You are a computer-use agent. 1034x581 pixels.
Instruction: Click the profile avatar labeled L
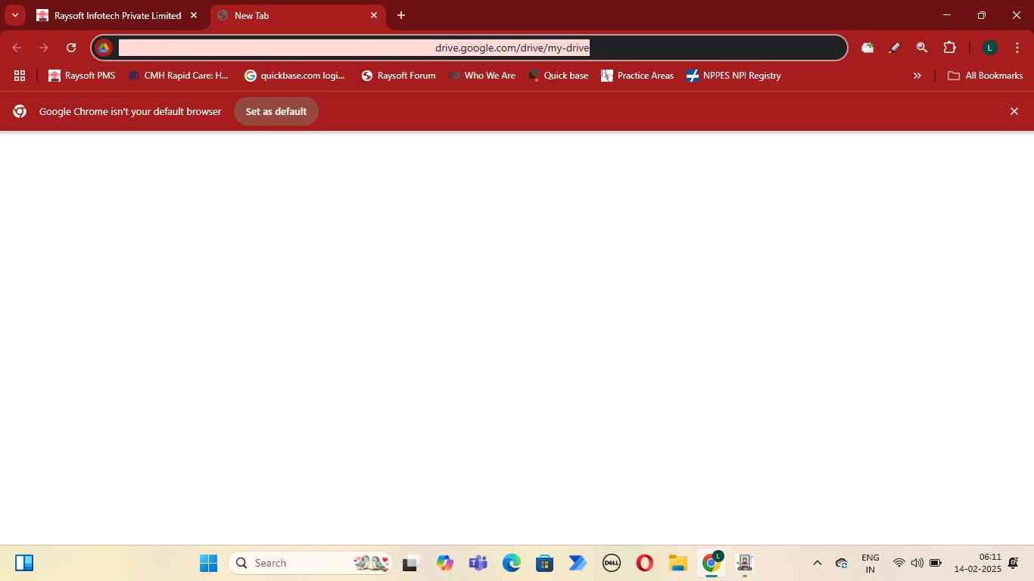989,48
